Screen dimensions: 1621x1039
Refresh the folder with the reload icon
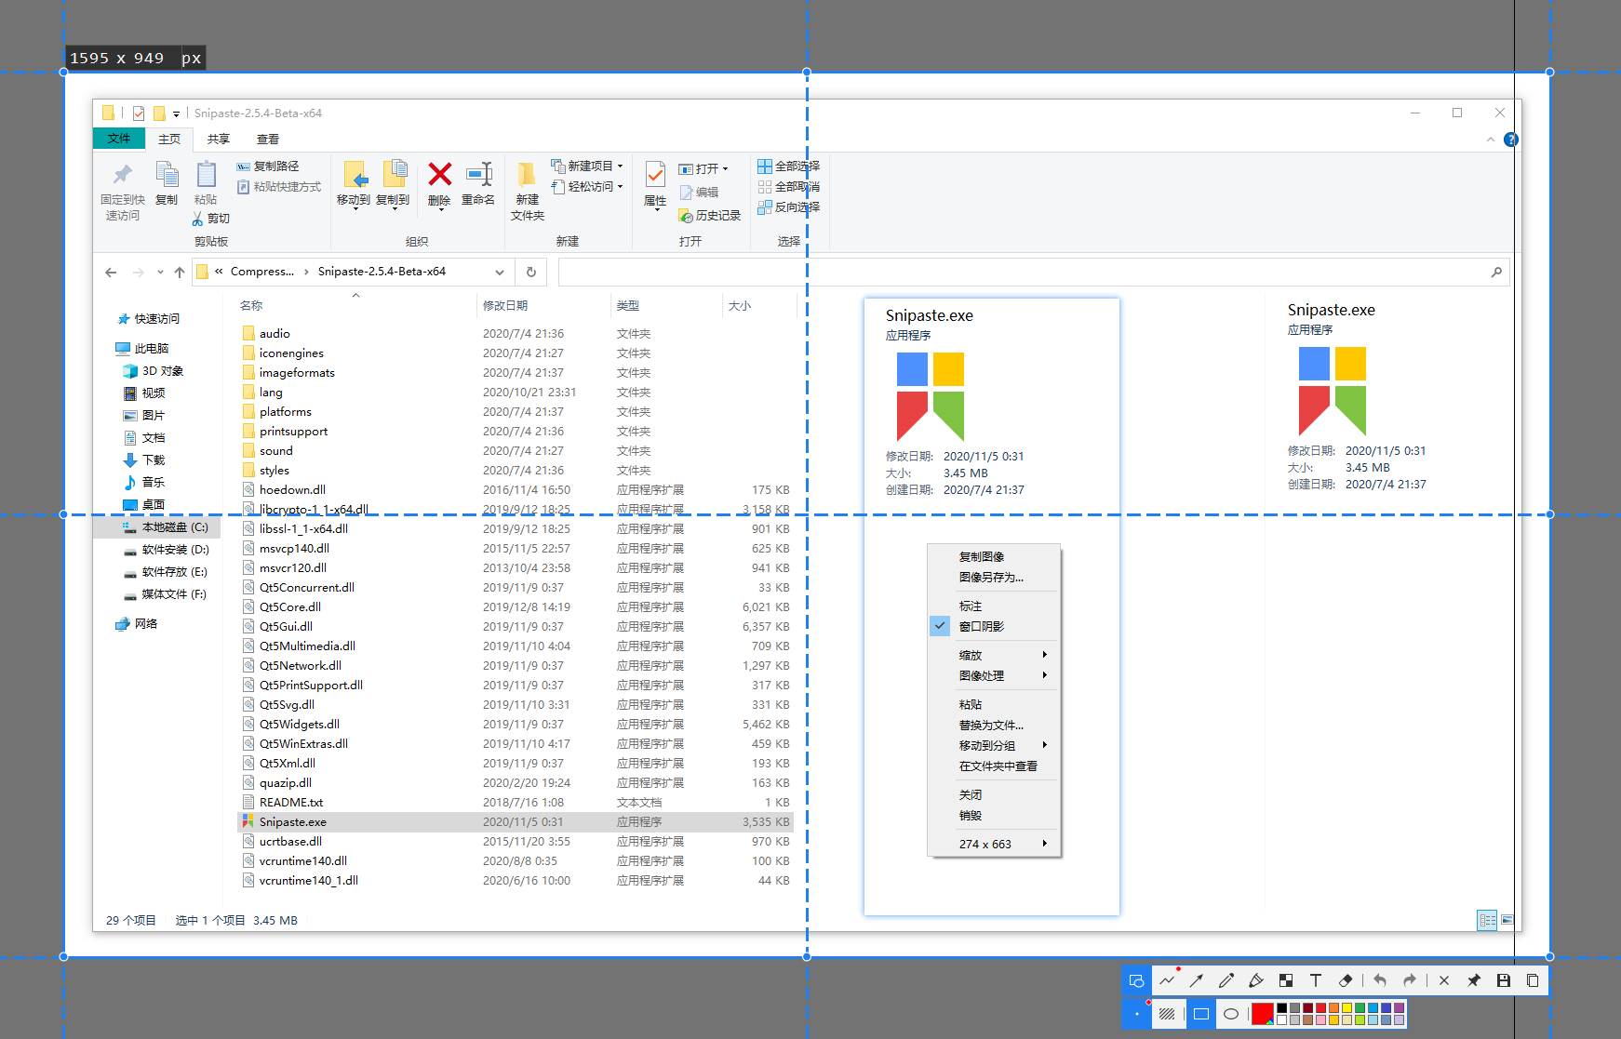click(x=531, y=272)
